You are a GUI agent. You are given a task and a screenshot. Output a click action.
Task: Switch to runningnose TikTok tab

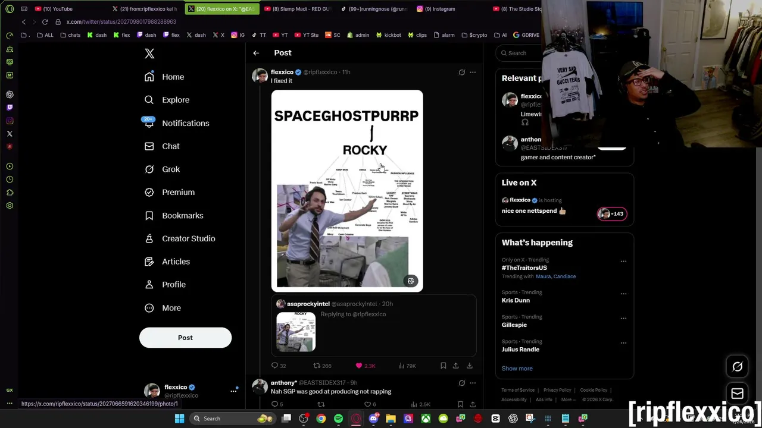pyautogui.click(x=374, y=9)
